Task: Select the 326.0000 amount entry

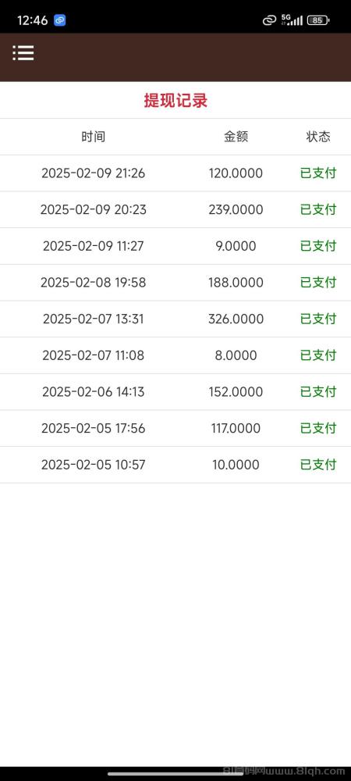Action: [236, 319]
